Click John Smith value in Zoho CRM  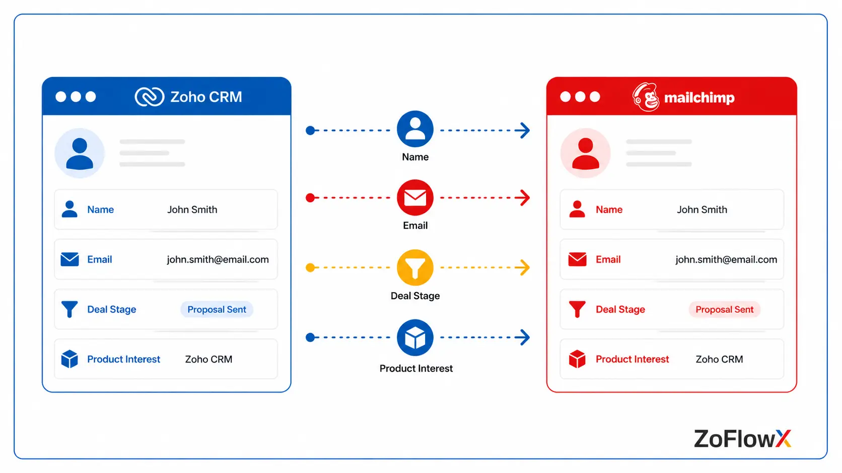(192, 209)
